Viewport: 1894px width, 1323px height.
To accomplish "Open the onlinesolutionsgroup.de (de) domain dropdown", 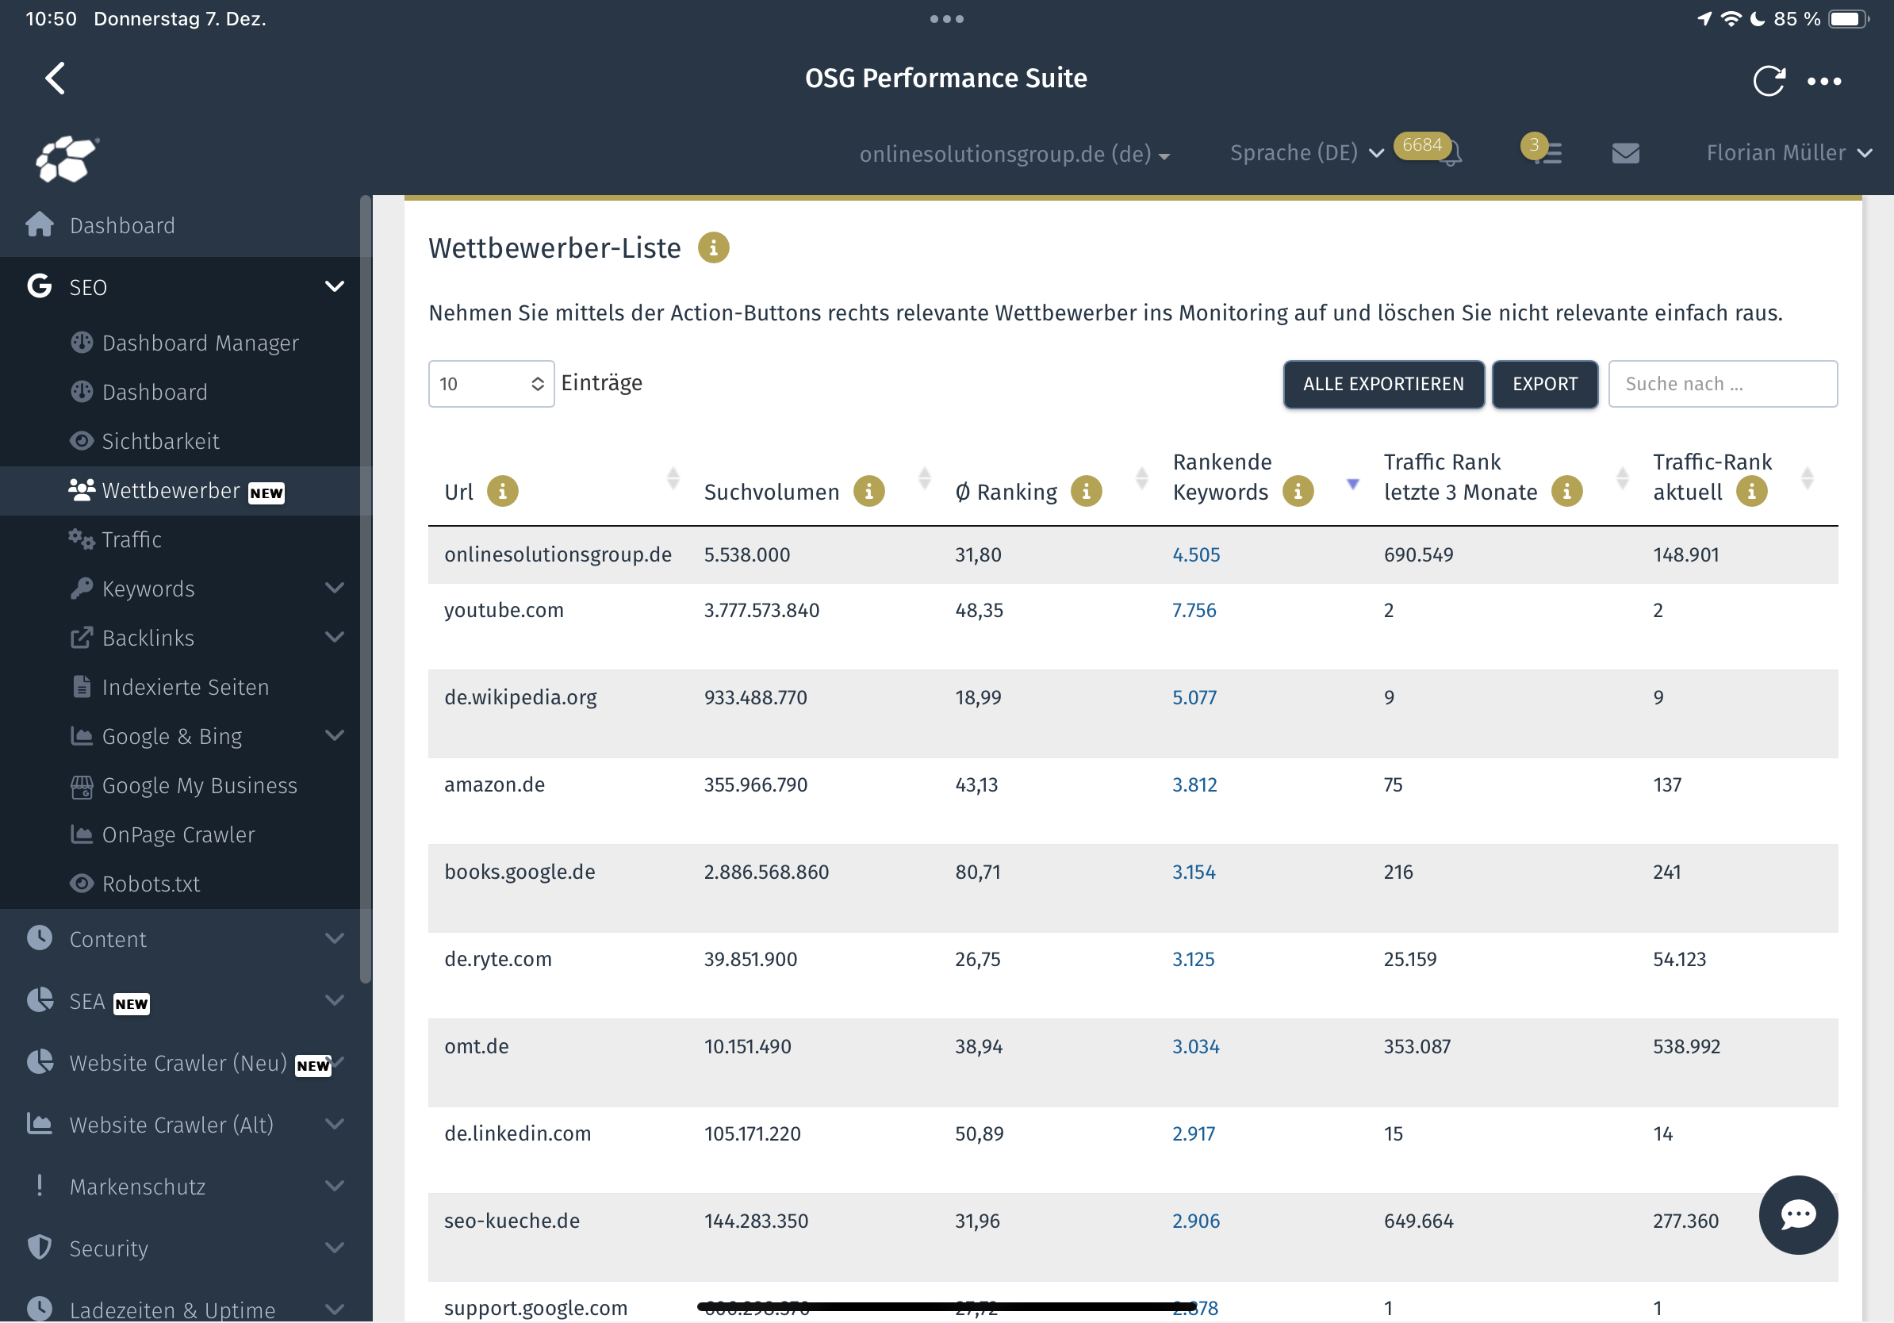I will (x=1014, y=154).
